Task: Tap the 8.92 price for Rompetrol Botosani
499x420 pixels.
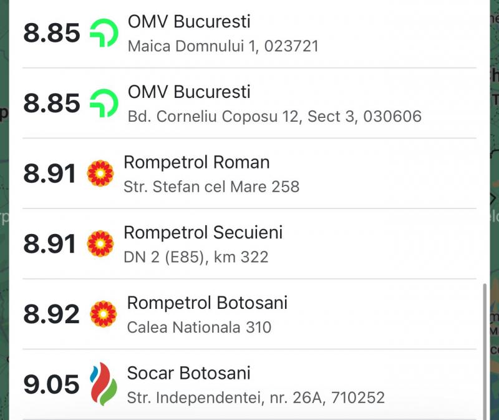Action: click(51, 314)
